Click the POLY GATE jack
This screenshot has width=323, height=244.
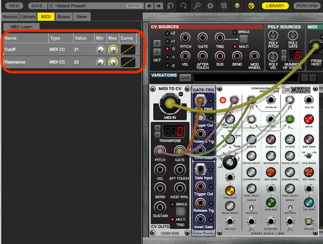pyautogui.click(x=293, y=36)
